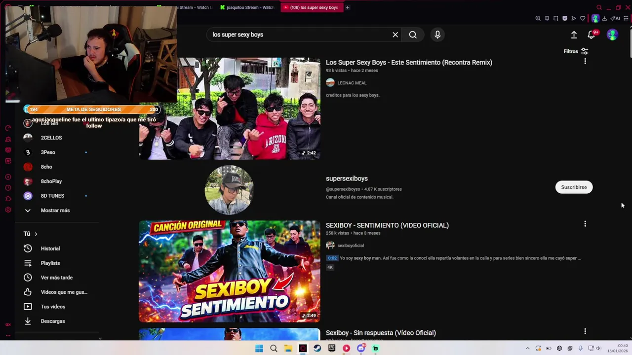This screenshot has height=355, width=632.
Task: Open the Windows Start menu
Action: coord(259,349)
